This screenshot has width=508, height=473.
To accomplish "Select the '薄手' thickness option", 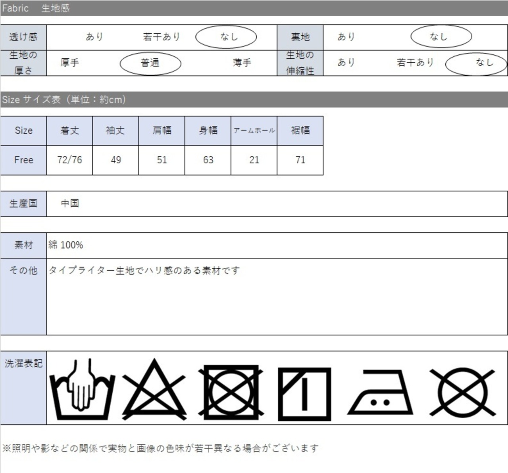I will point(242,63).
